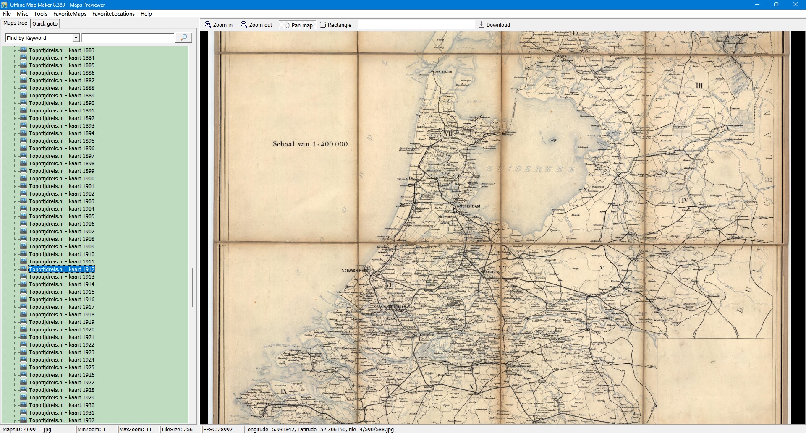Open the Tools menu
The height and width of the screenshot is (433, 806).
coord(41,14)
